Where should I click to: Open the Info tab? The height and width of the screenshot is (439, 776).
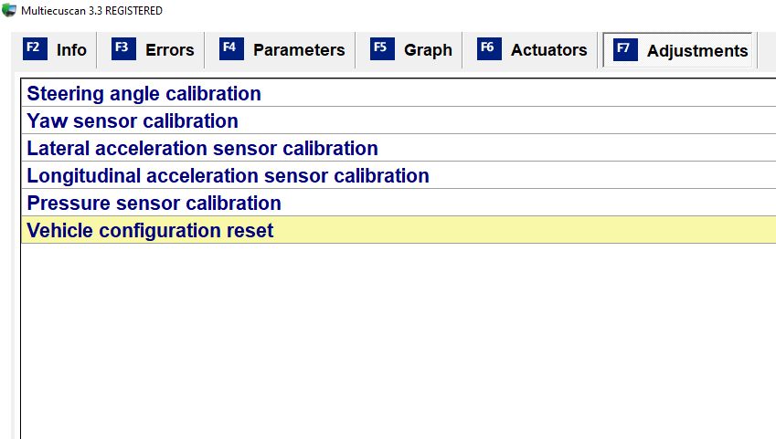(x=71, y=50)
